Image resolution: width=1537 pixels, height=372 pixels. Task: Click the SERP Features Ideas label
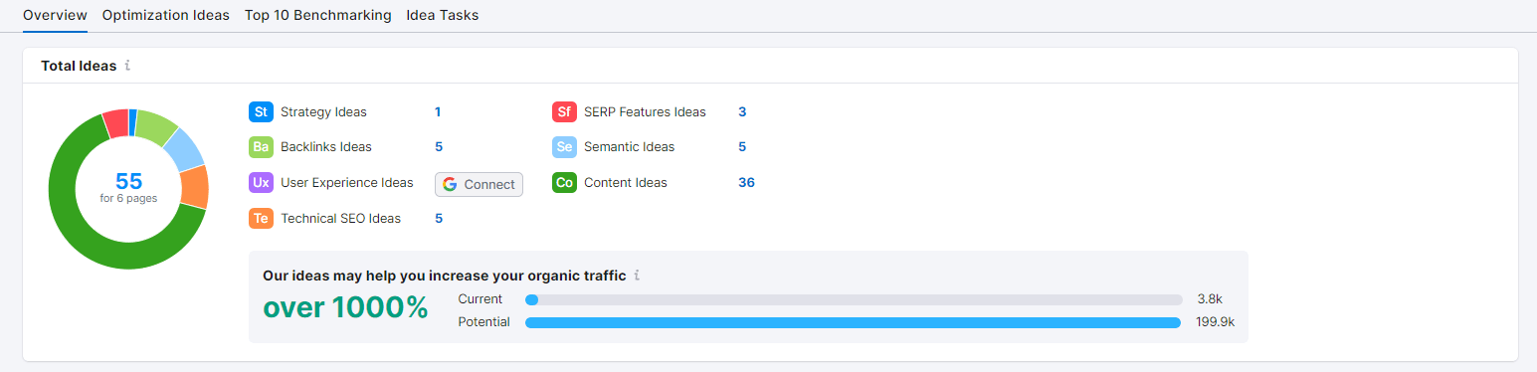645,112
